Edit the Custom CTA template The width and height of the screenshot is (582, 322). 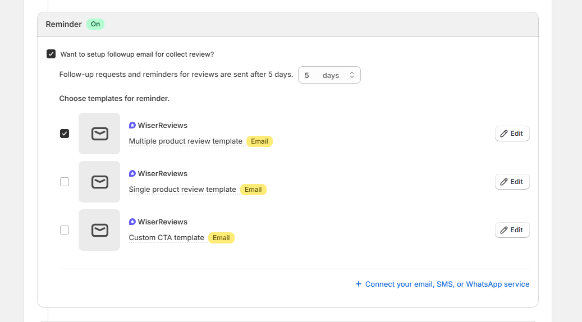click(512, 230)
